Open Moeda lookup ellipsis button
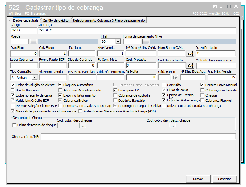Screen dimensions: 246x187 click(33, 42)
